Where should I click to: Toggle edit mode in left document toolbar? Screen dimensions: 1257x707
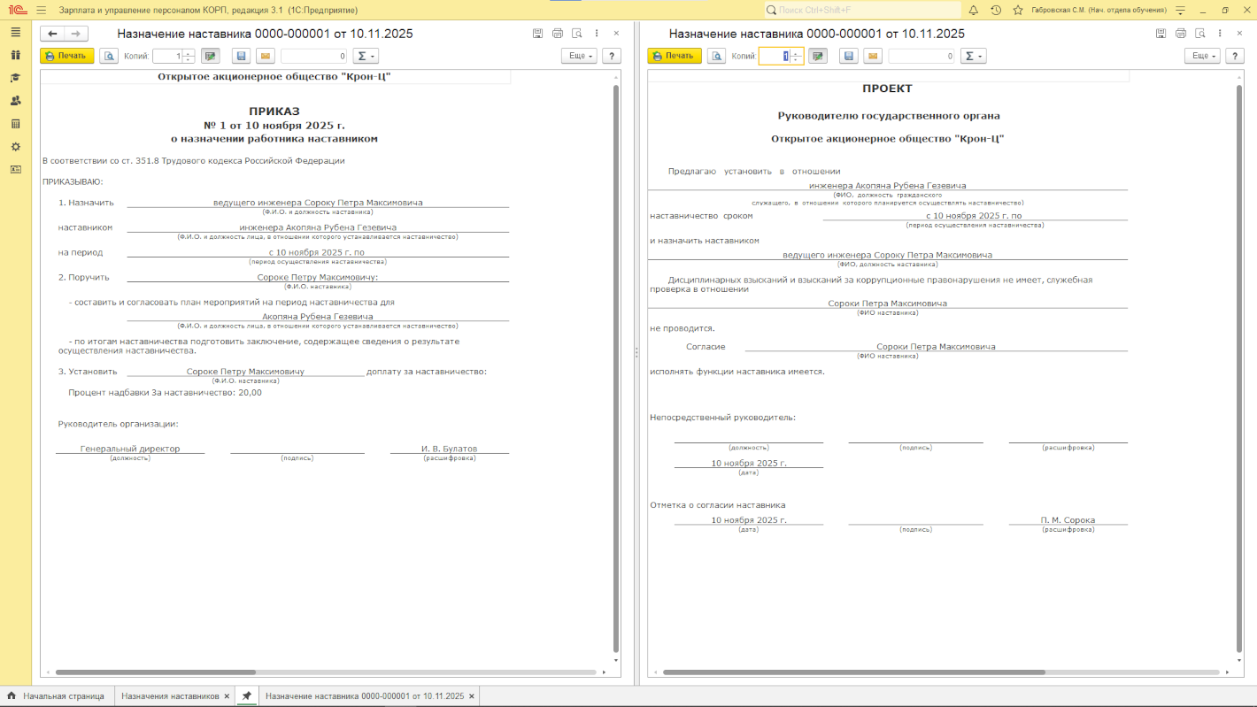click(x=210, y=56)
